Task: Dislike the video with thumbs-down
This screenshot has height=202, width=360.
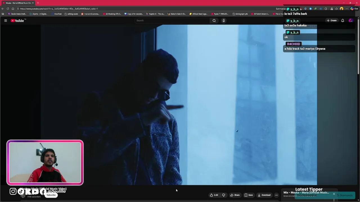Action: pyautogui.click(x=224, y=195)
